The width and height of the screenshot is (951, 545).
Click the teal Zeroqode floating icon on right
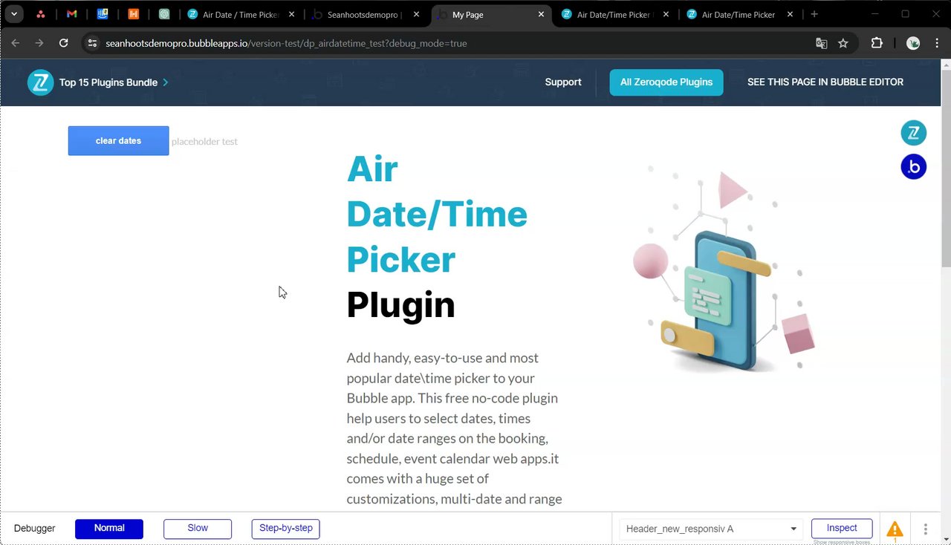click(x=914, y=133)
